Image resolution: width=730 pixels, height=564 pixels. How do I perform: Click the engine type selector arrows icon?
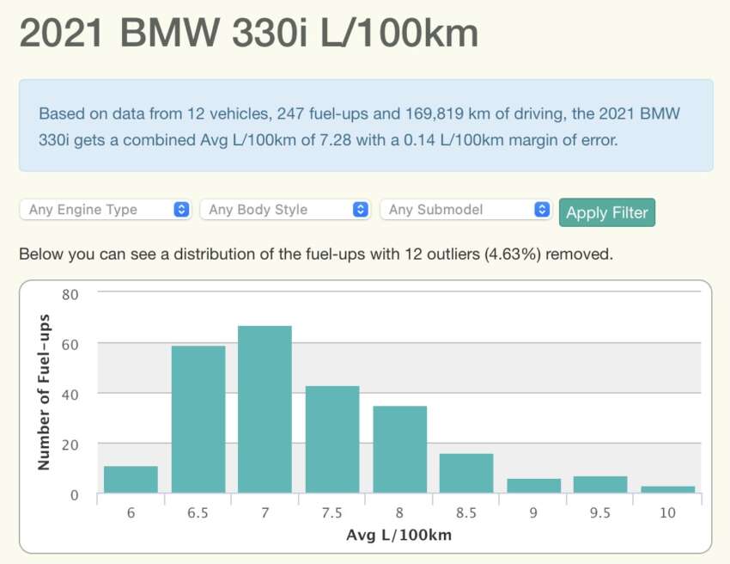(181, 209)
